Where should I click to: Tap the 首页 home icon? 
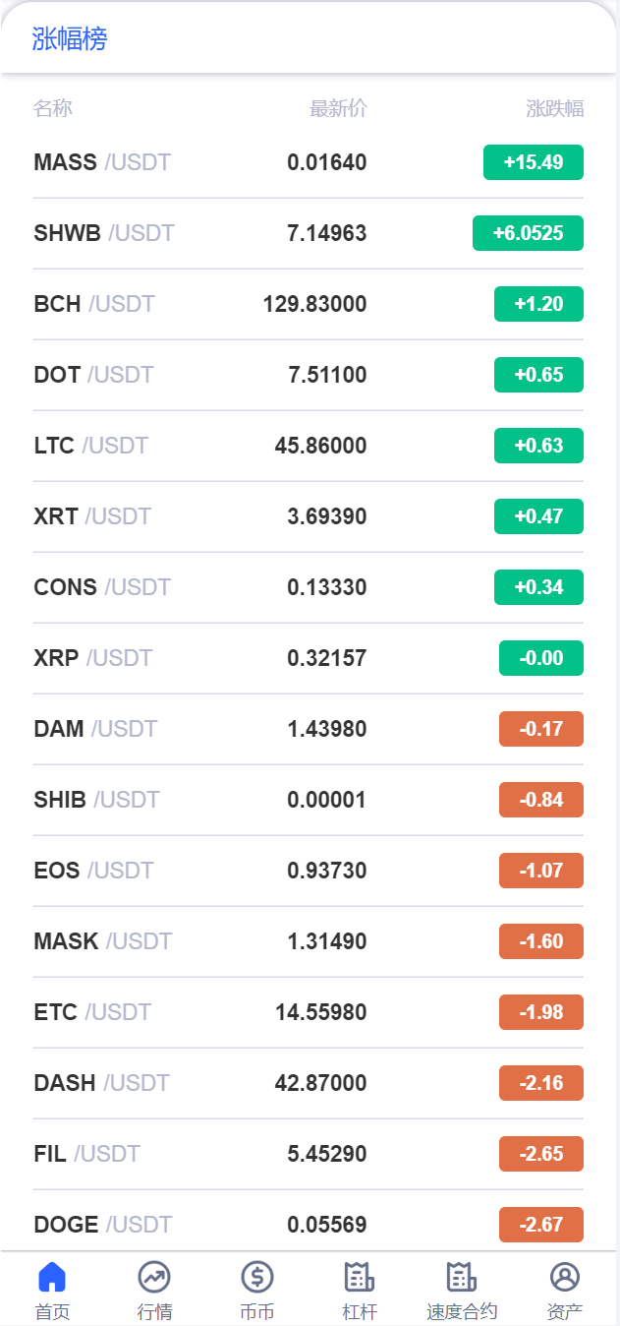pyautogui.click(x=52, y=1278)
